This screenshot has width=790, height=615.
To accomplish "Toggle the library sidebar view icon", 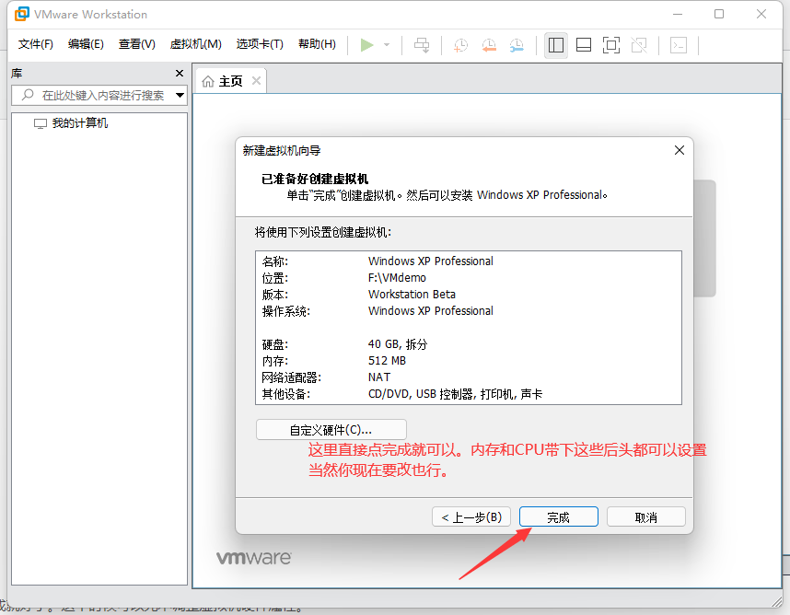I will click(555, 44).
